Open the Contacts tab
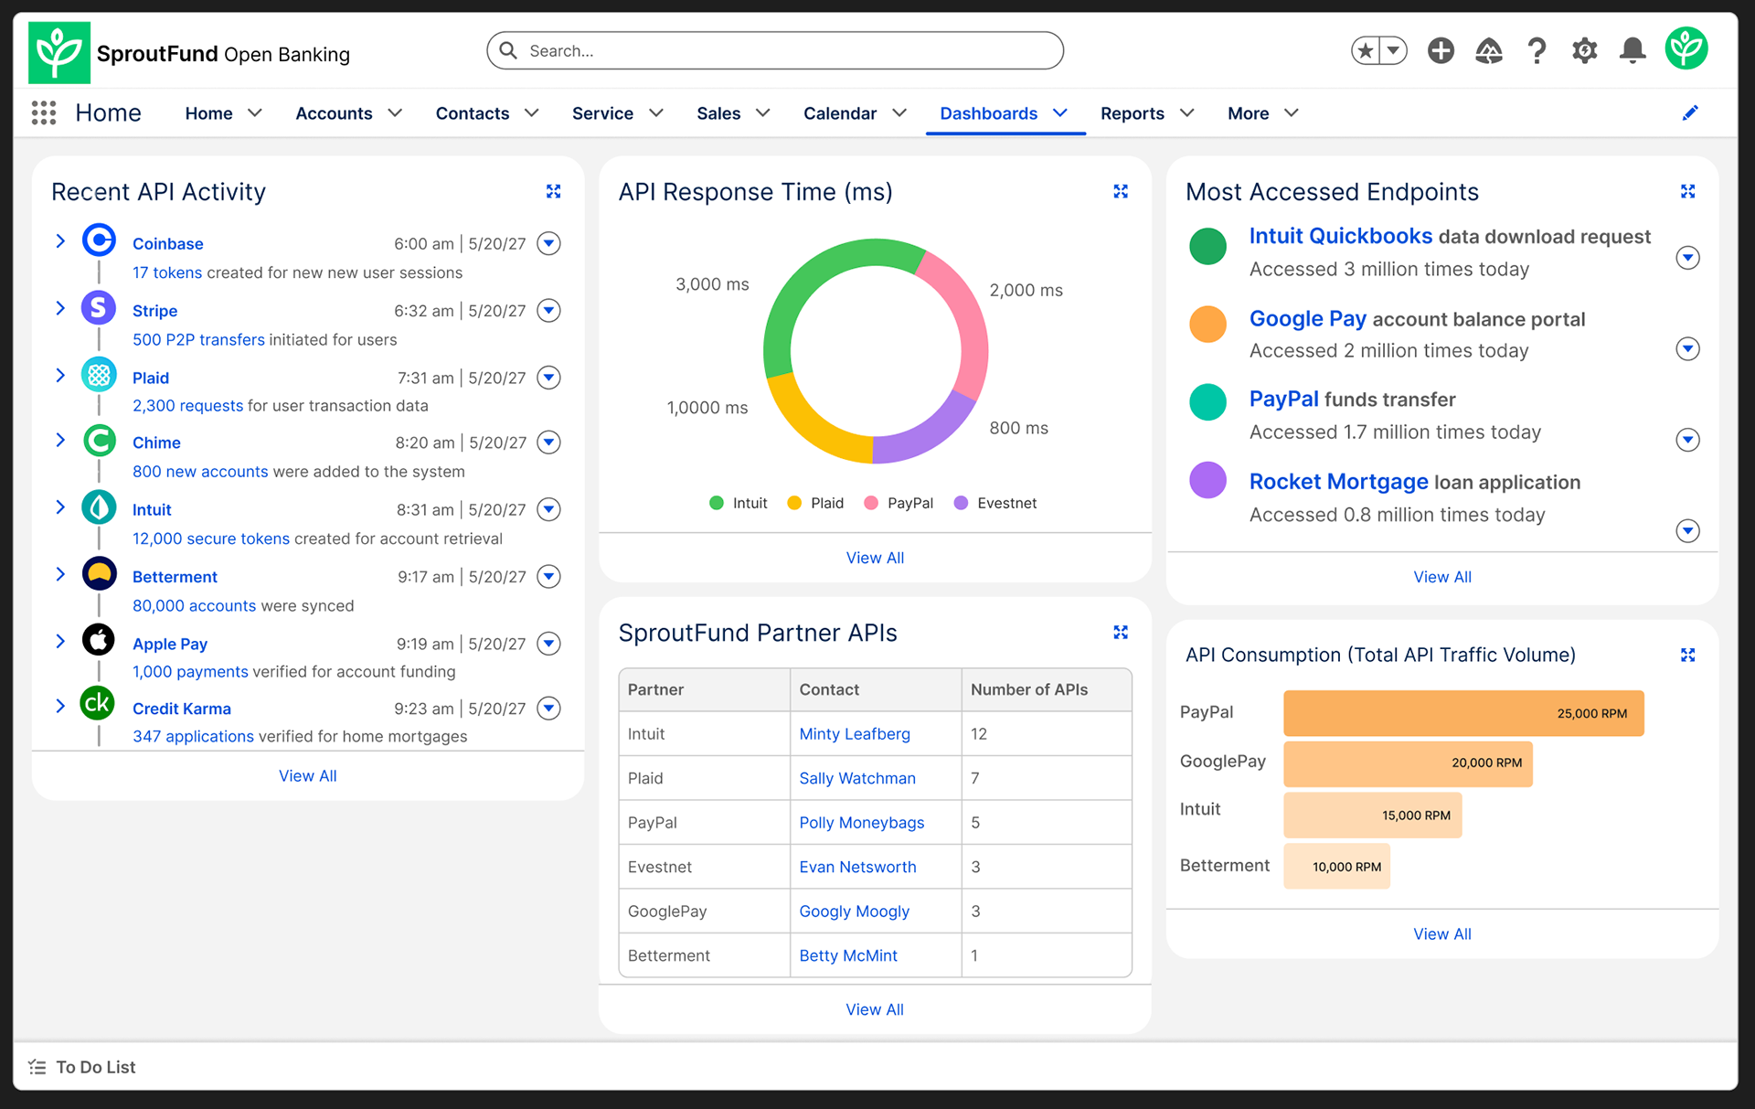 click(x=473, y=113)
